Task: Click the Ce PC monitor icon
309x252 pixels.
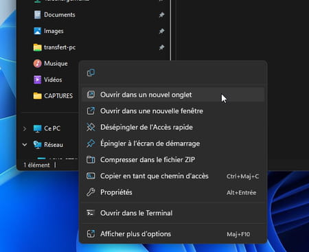Action: coord(37,128)
